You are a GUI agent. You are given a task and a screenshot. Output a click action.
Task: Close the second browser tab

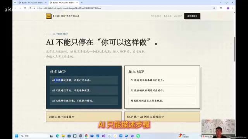click(x=77, y=3)
